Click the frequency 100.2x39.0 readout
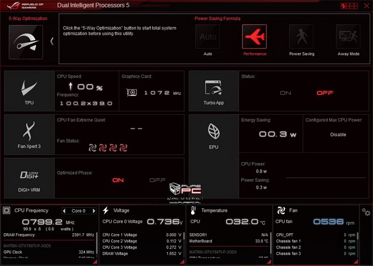Image resolution: width=373 pixels, height=266 pixels. click(86, 103)
